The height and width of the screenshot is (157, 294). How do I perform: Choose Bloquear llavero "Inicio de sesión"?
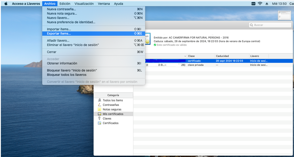tap(94, 70)
